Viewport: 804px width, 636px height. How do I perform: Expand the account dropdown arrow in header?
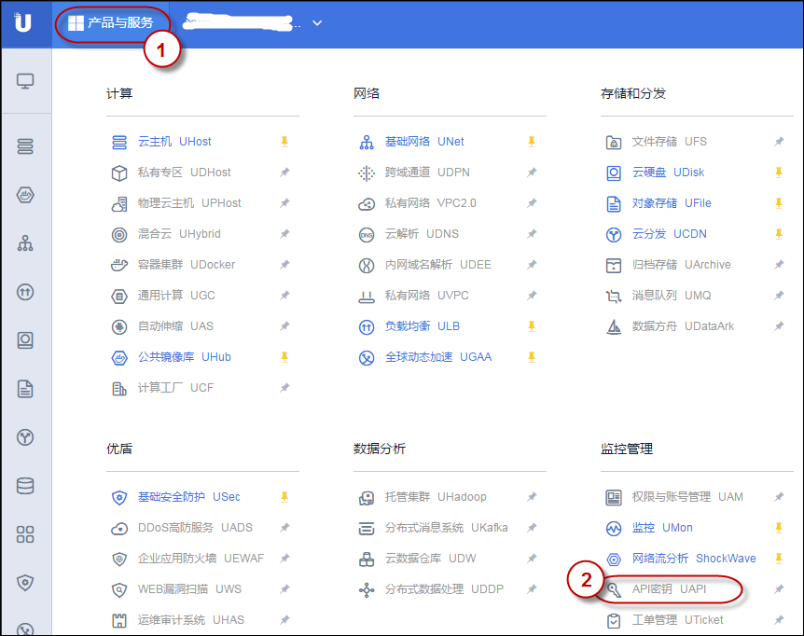[x=317, y=22]
